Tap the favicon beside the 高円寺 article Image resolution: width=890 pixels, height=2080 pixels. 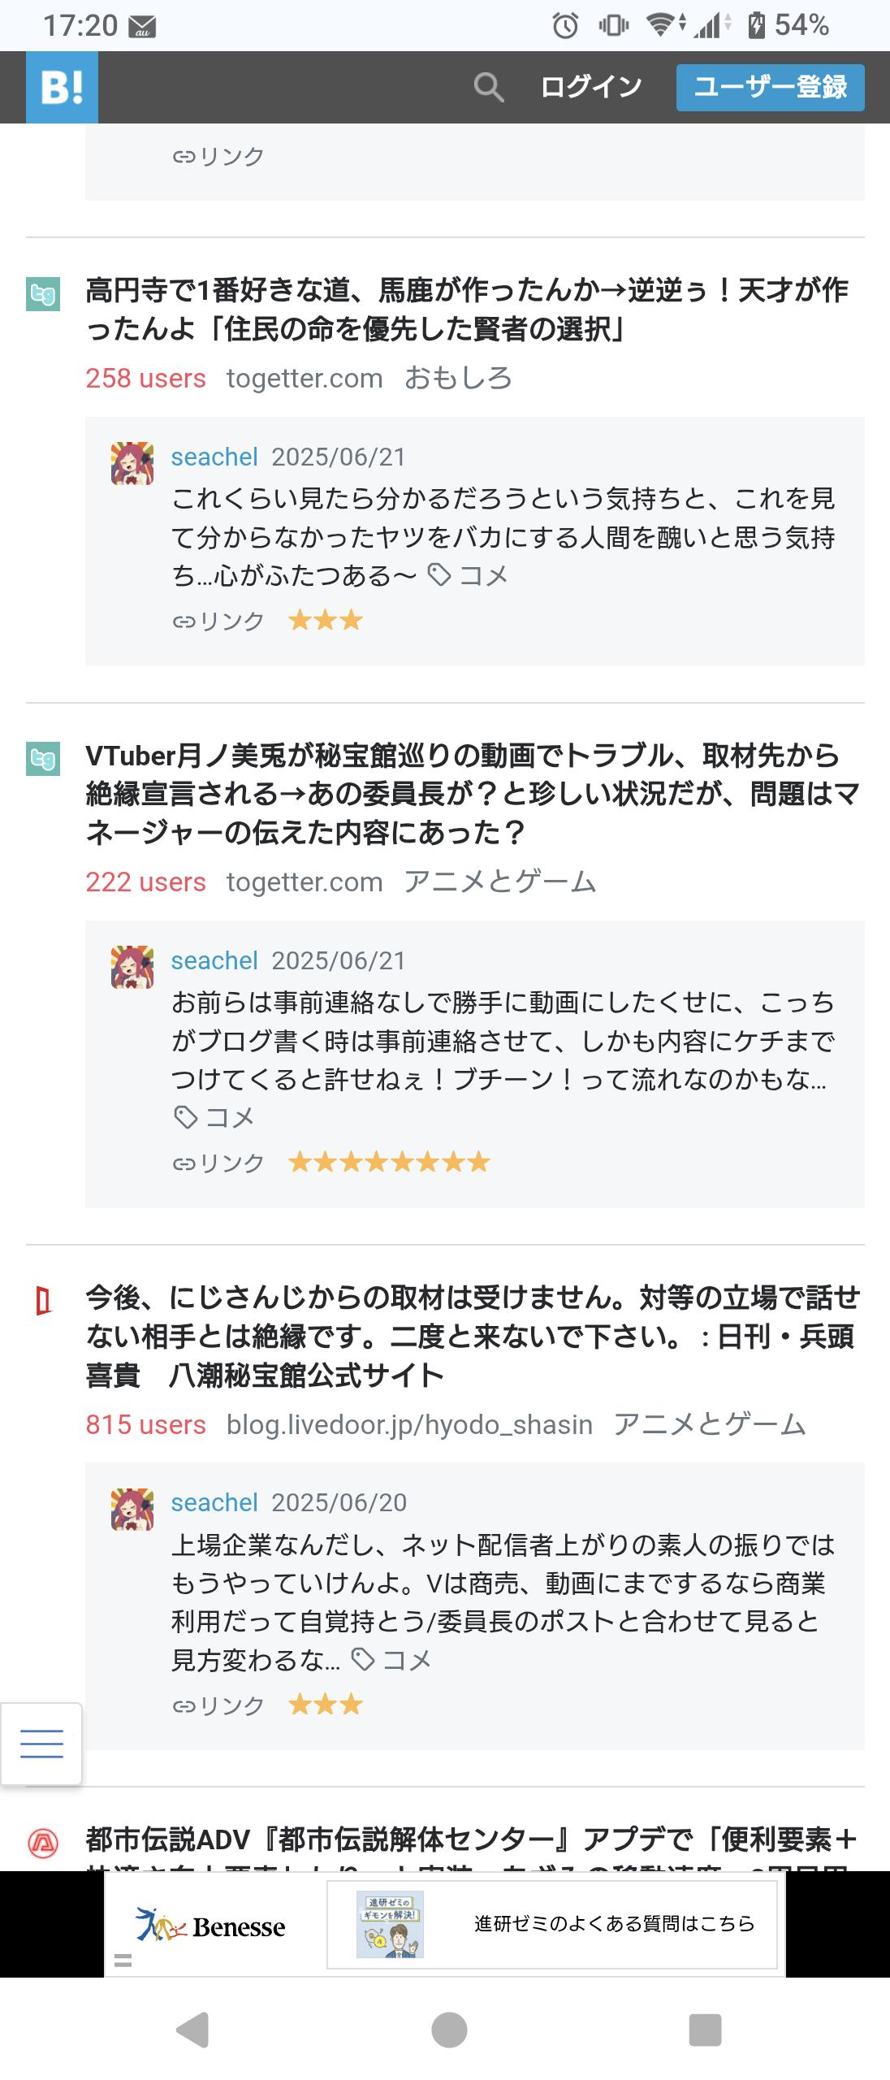click(43, 295)
